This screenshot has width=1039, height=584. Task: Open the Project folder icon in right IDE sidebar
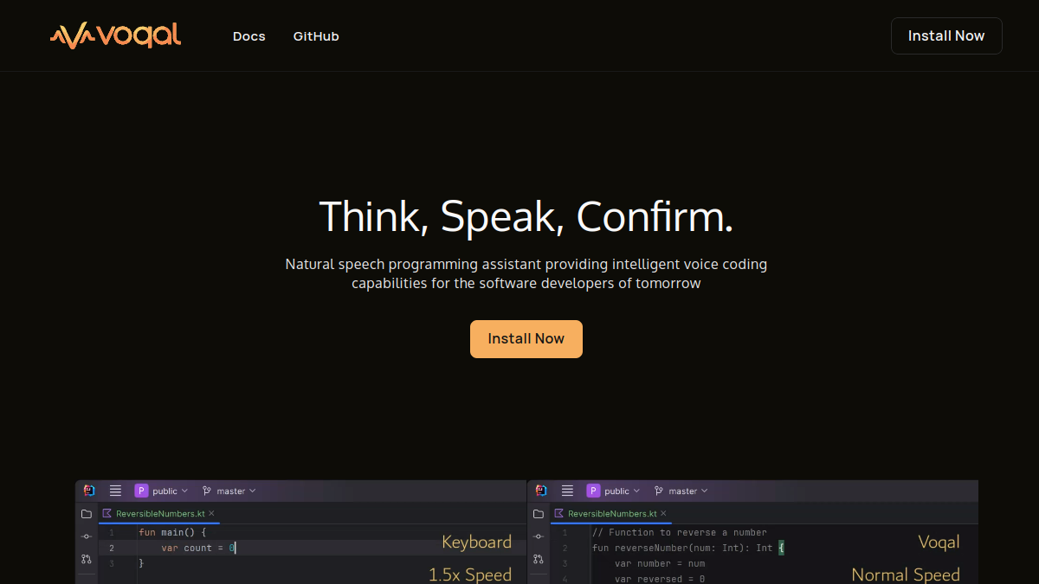(x=539, y=514)
